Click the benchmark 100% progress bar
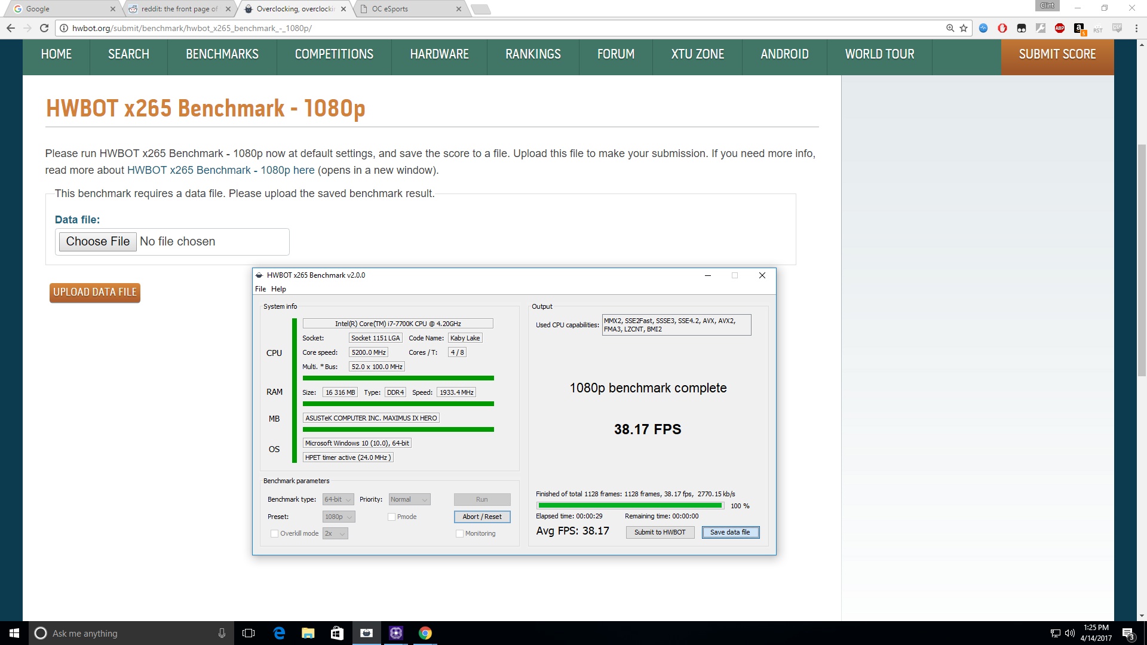Screen dimensions: 1147x645 pos(630,506)
